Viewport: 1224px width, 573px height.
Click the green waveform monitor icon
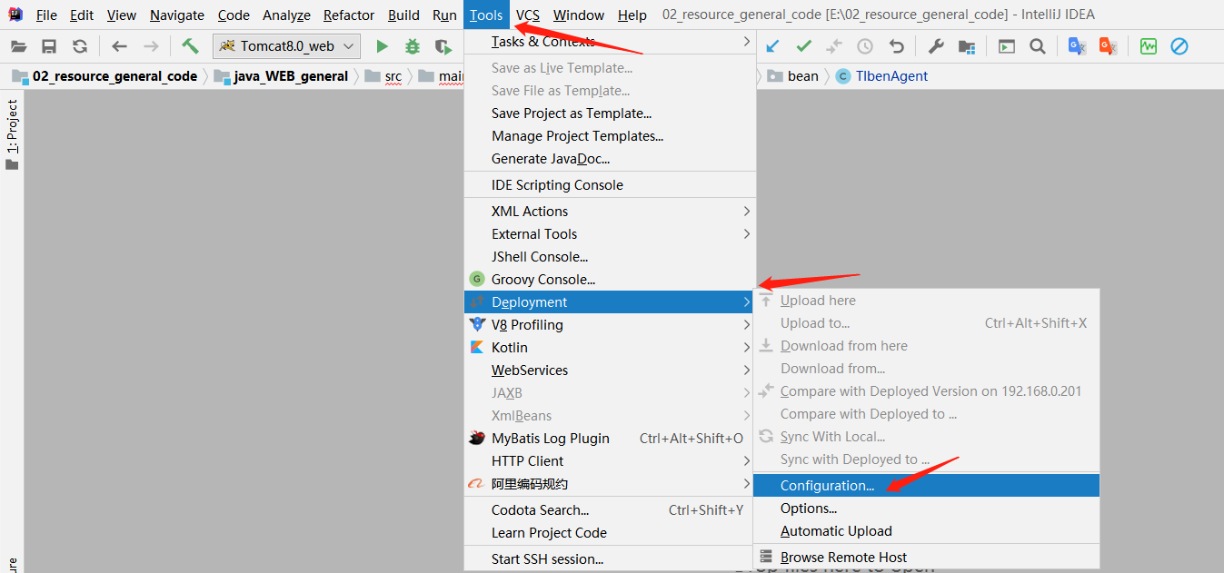(x=1149, y=46)
